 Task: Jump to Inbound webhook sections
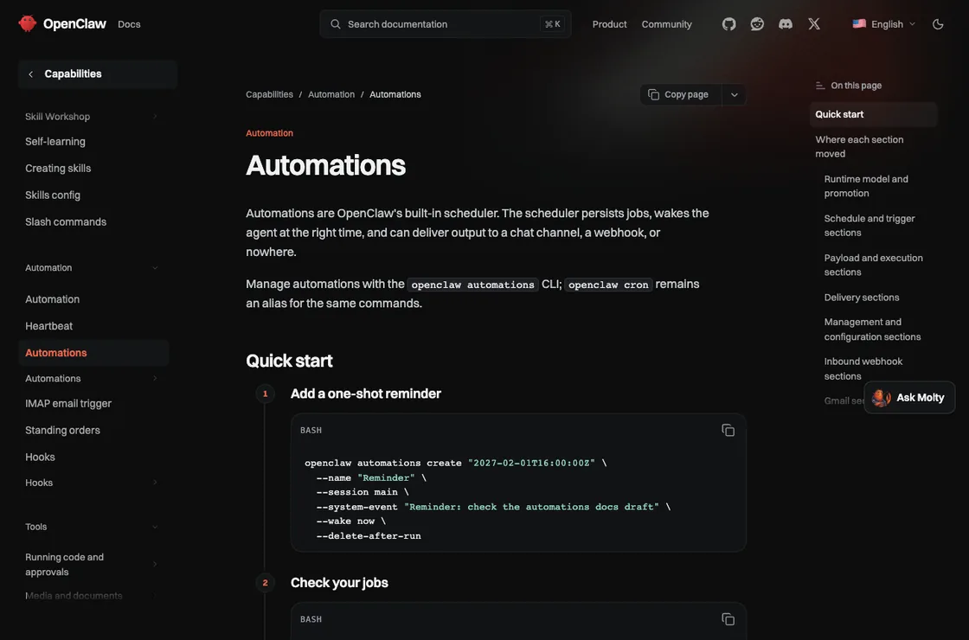click(863, 368)
